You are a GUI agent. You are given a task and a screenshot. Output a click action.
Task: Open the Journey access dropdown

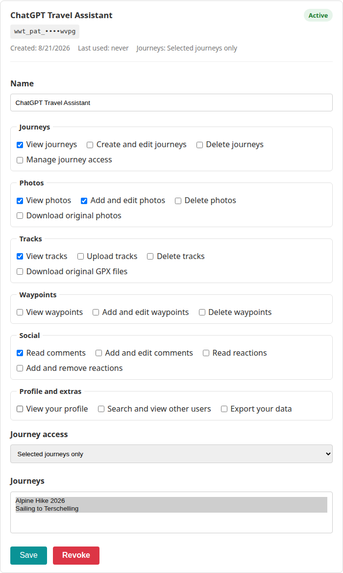[x=171, y=454]
